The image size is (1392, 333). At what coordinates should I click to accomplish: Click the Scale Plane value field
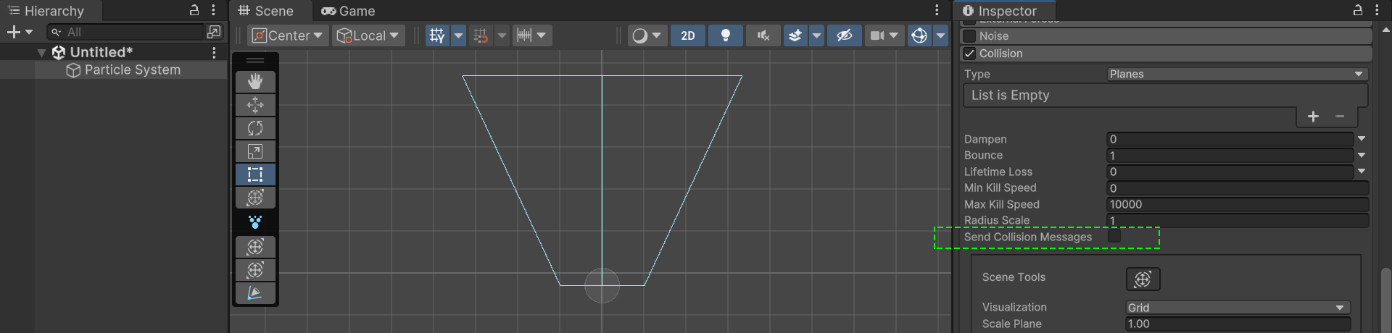1238,324
